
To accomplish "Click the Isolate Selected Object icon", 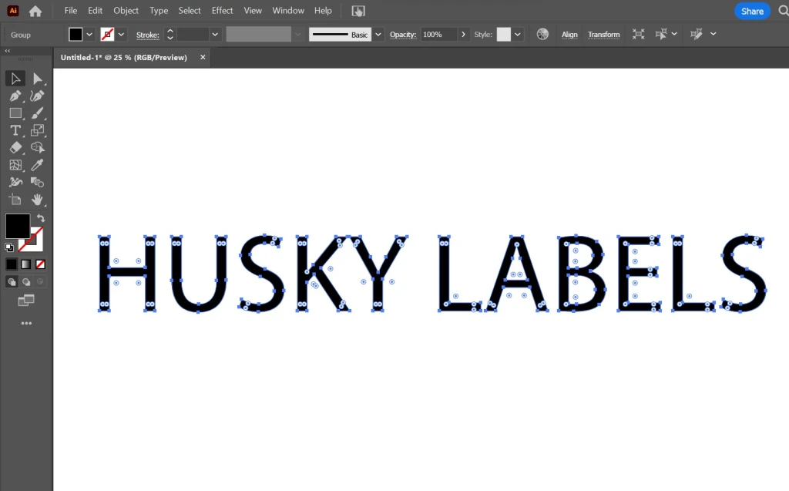I will point(638,34).
